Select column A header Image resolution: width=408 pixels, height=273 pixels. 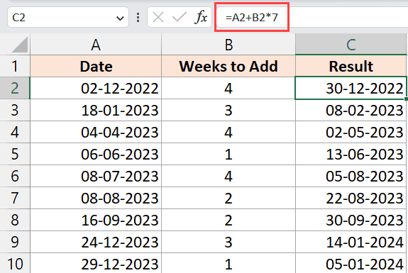point(96,45)
